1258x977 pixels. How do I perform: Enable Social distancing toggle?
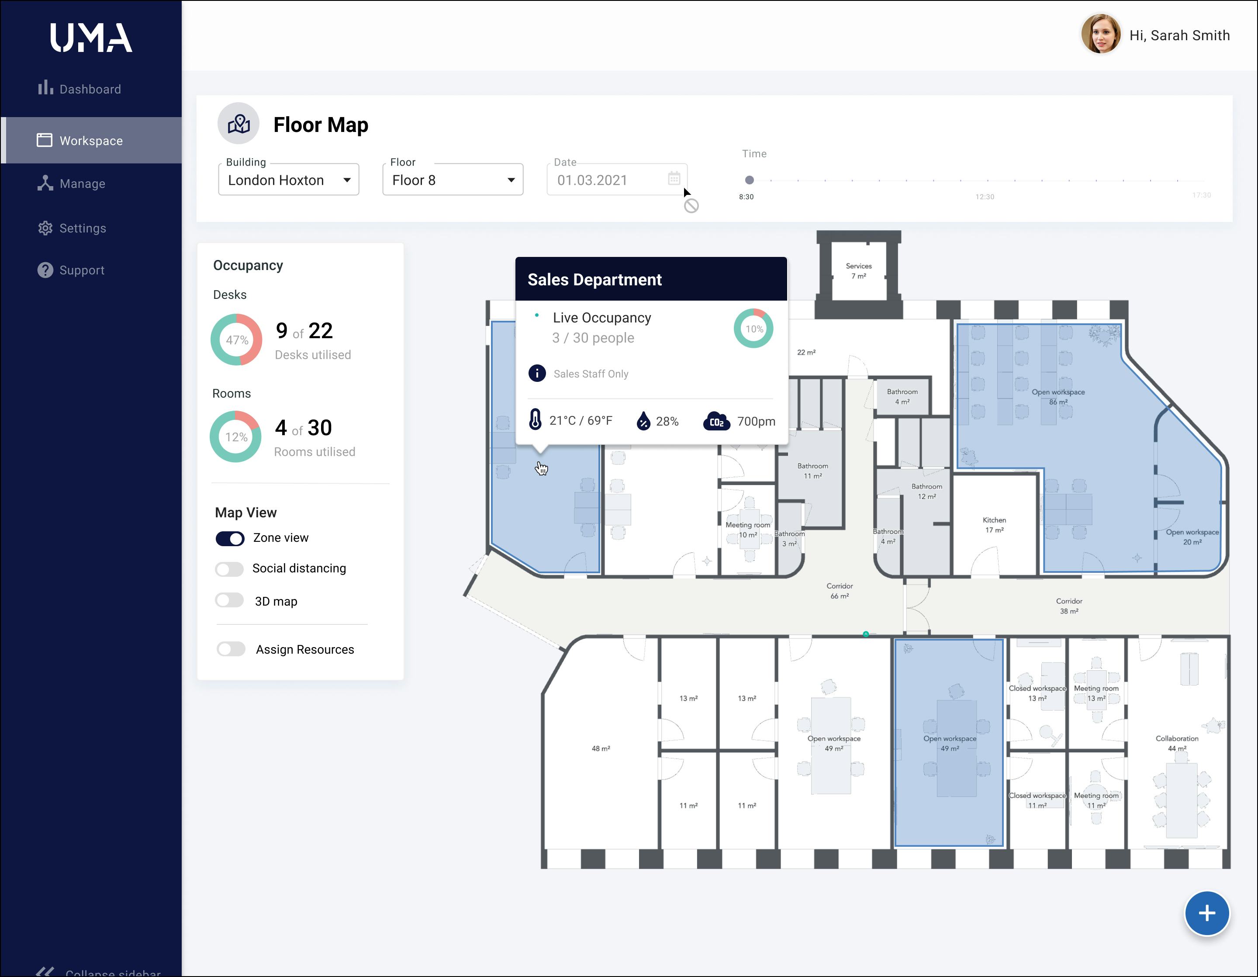point(230,569)
